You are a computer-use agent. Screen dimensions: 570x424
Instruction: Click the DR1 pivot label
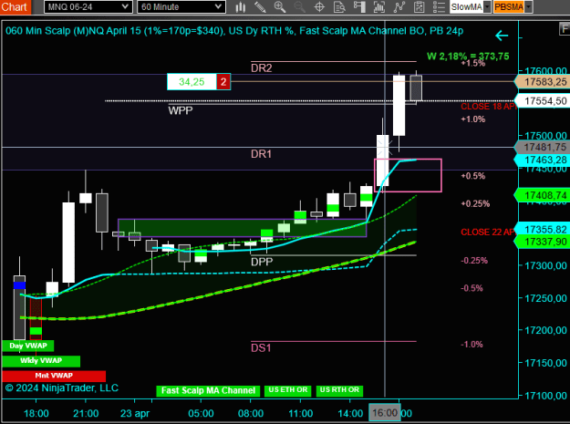262,154
